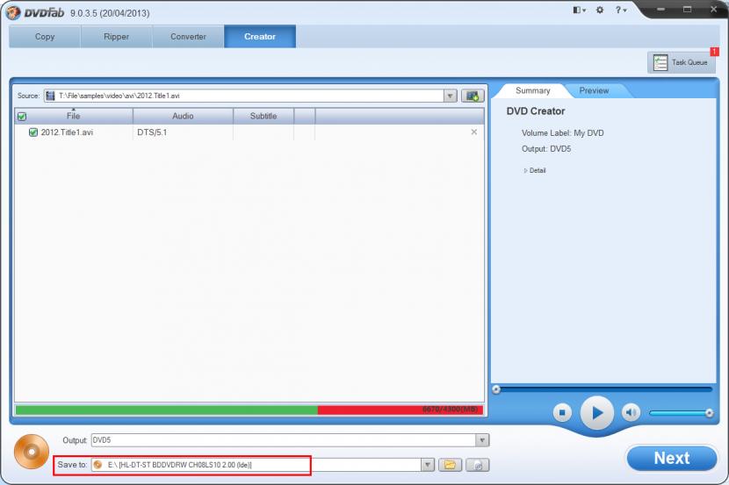Sort by the File column header
This screenshot has width=729, height=485.
coord(74,116)
